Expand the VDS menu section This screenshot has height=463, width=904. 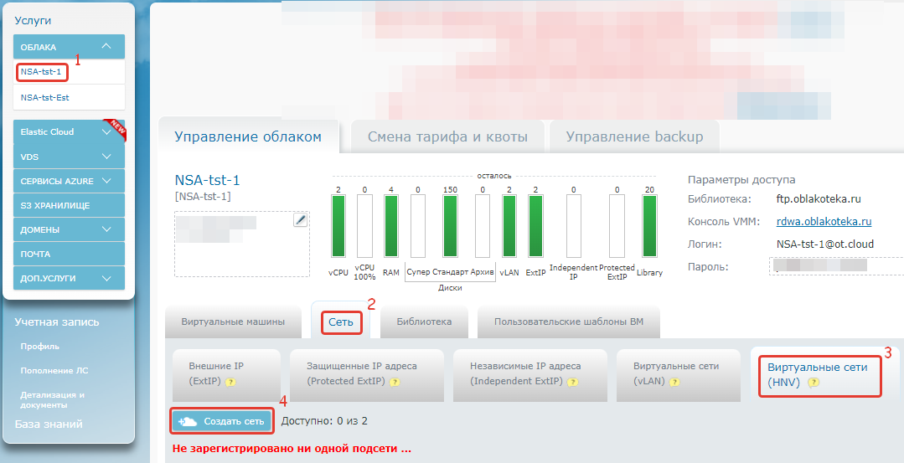point(106,157)
